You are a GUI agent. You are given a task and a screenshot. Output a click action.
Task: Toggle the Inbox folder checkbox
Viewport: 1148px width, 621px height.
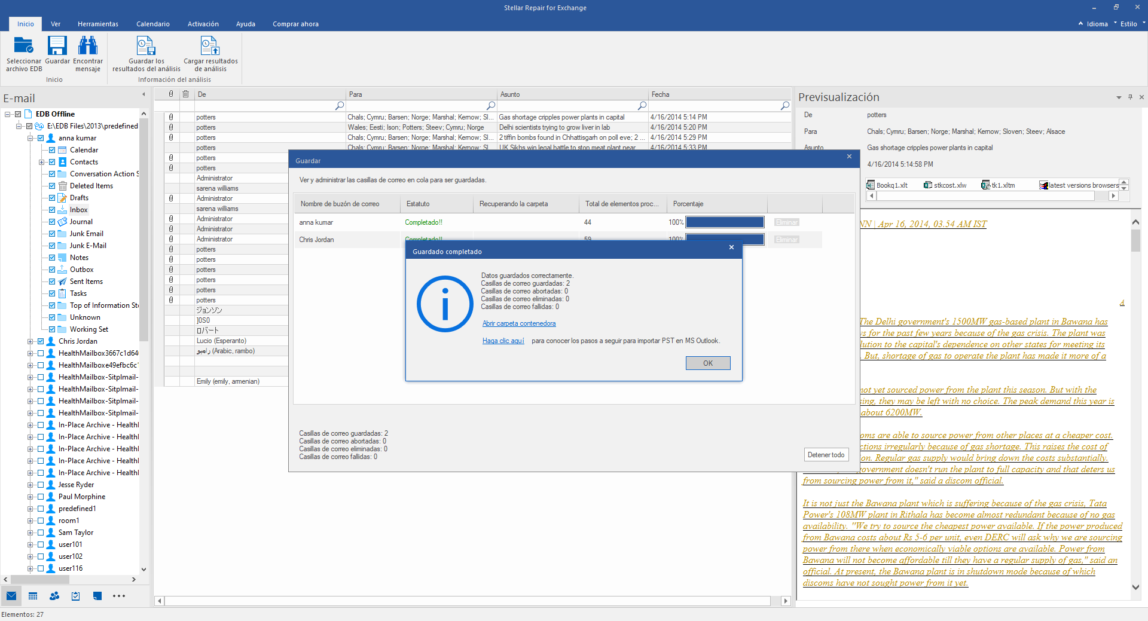52,210
